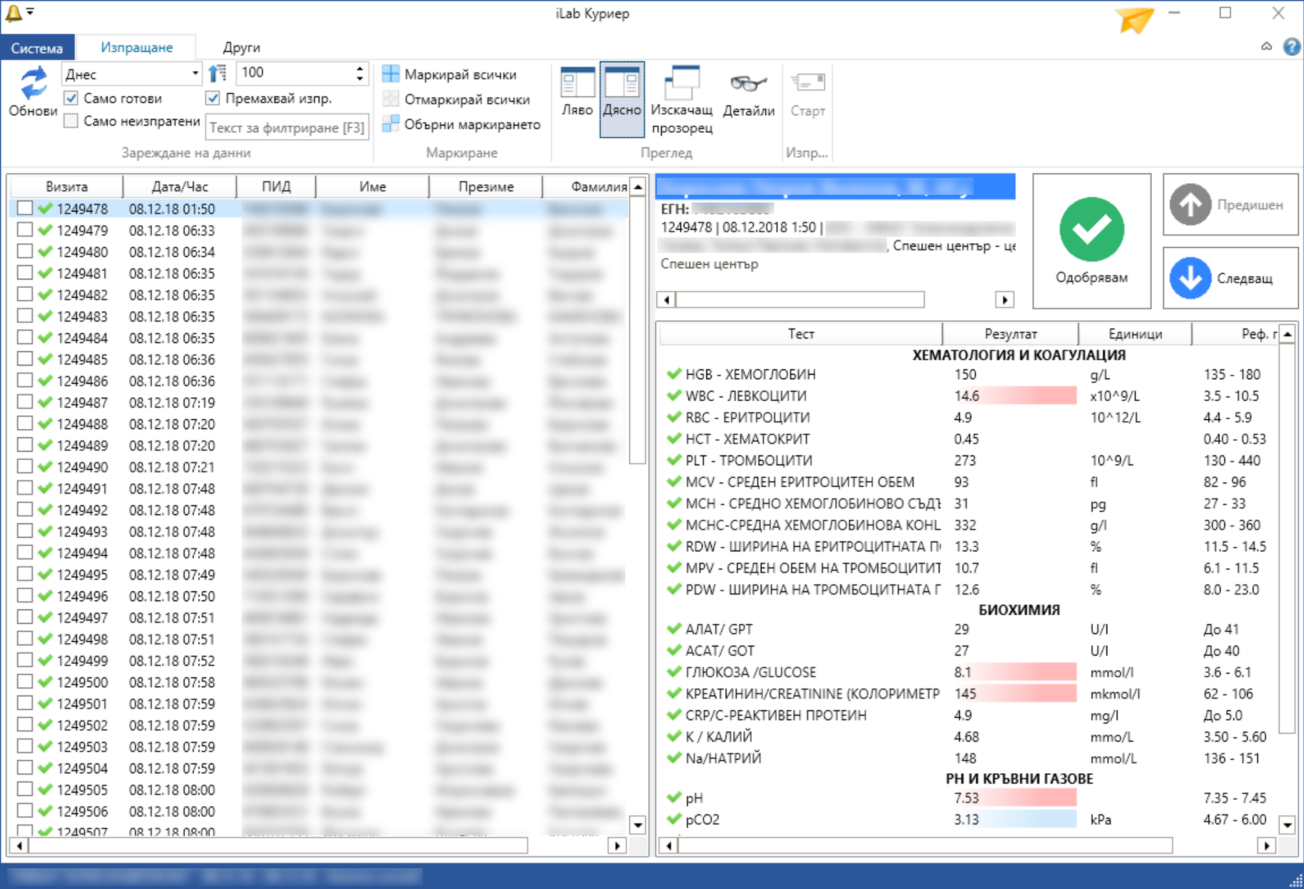Click the help question mark icon
Viewport: 1304px width, 889px height.
coord(1291,47)
